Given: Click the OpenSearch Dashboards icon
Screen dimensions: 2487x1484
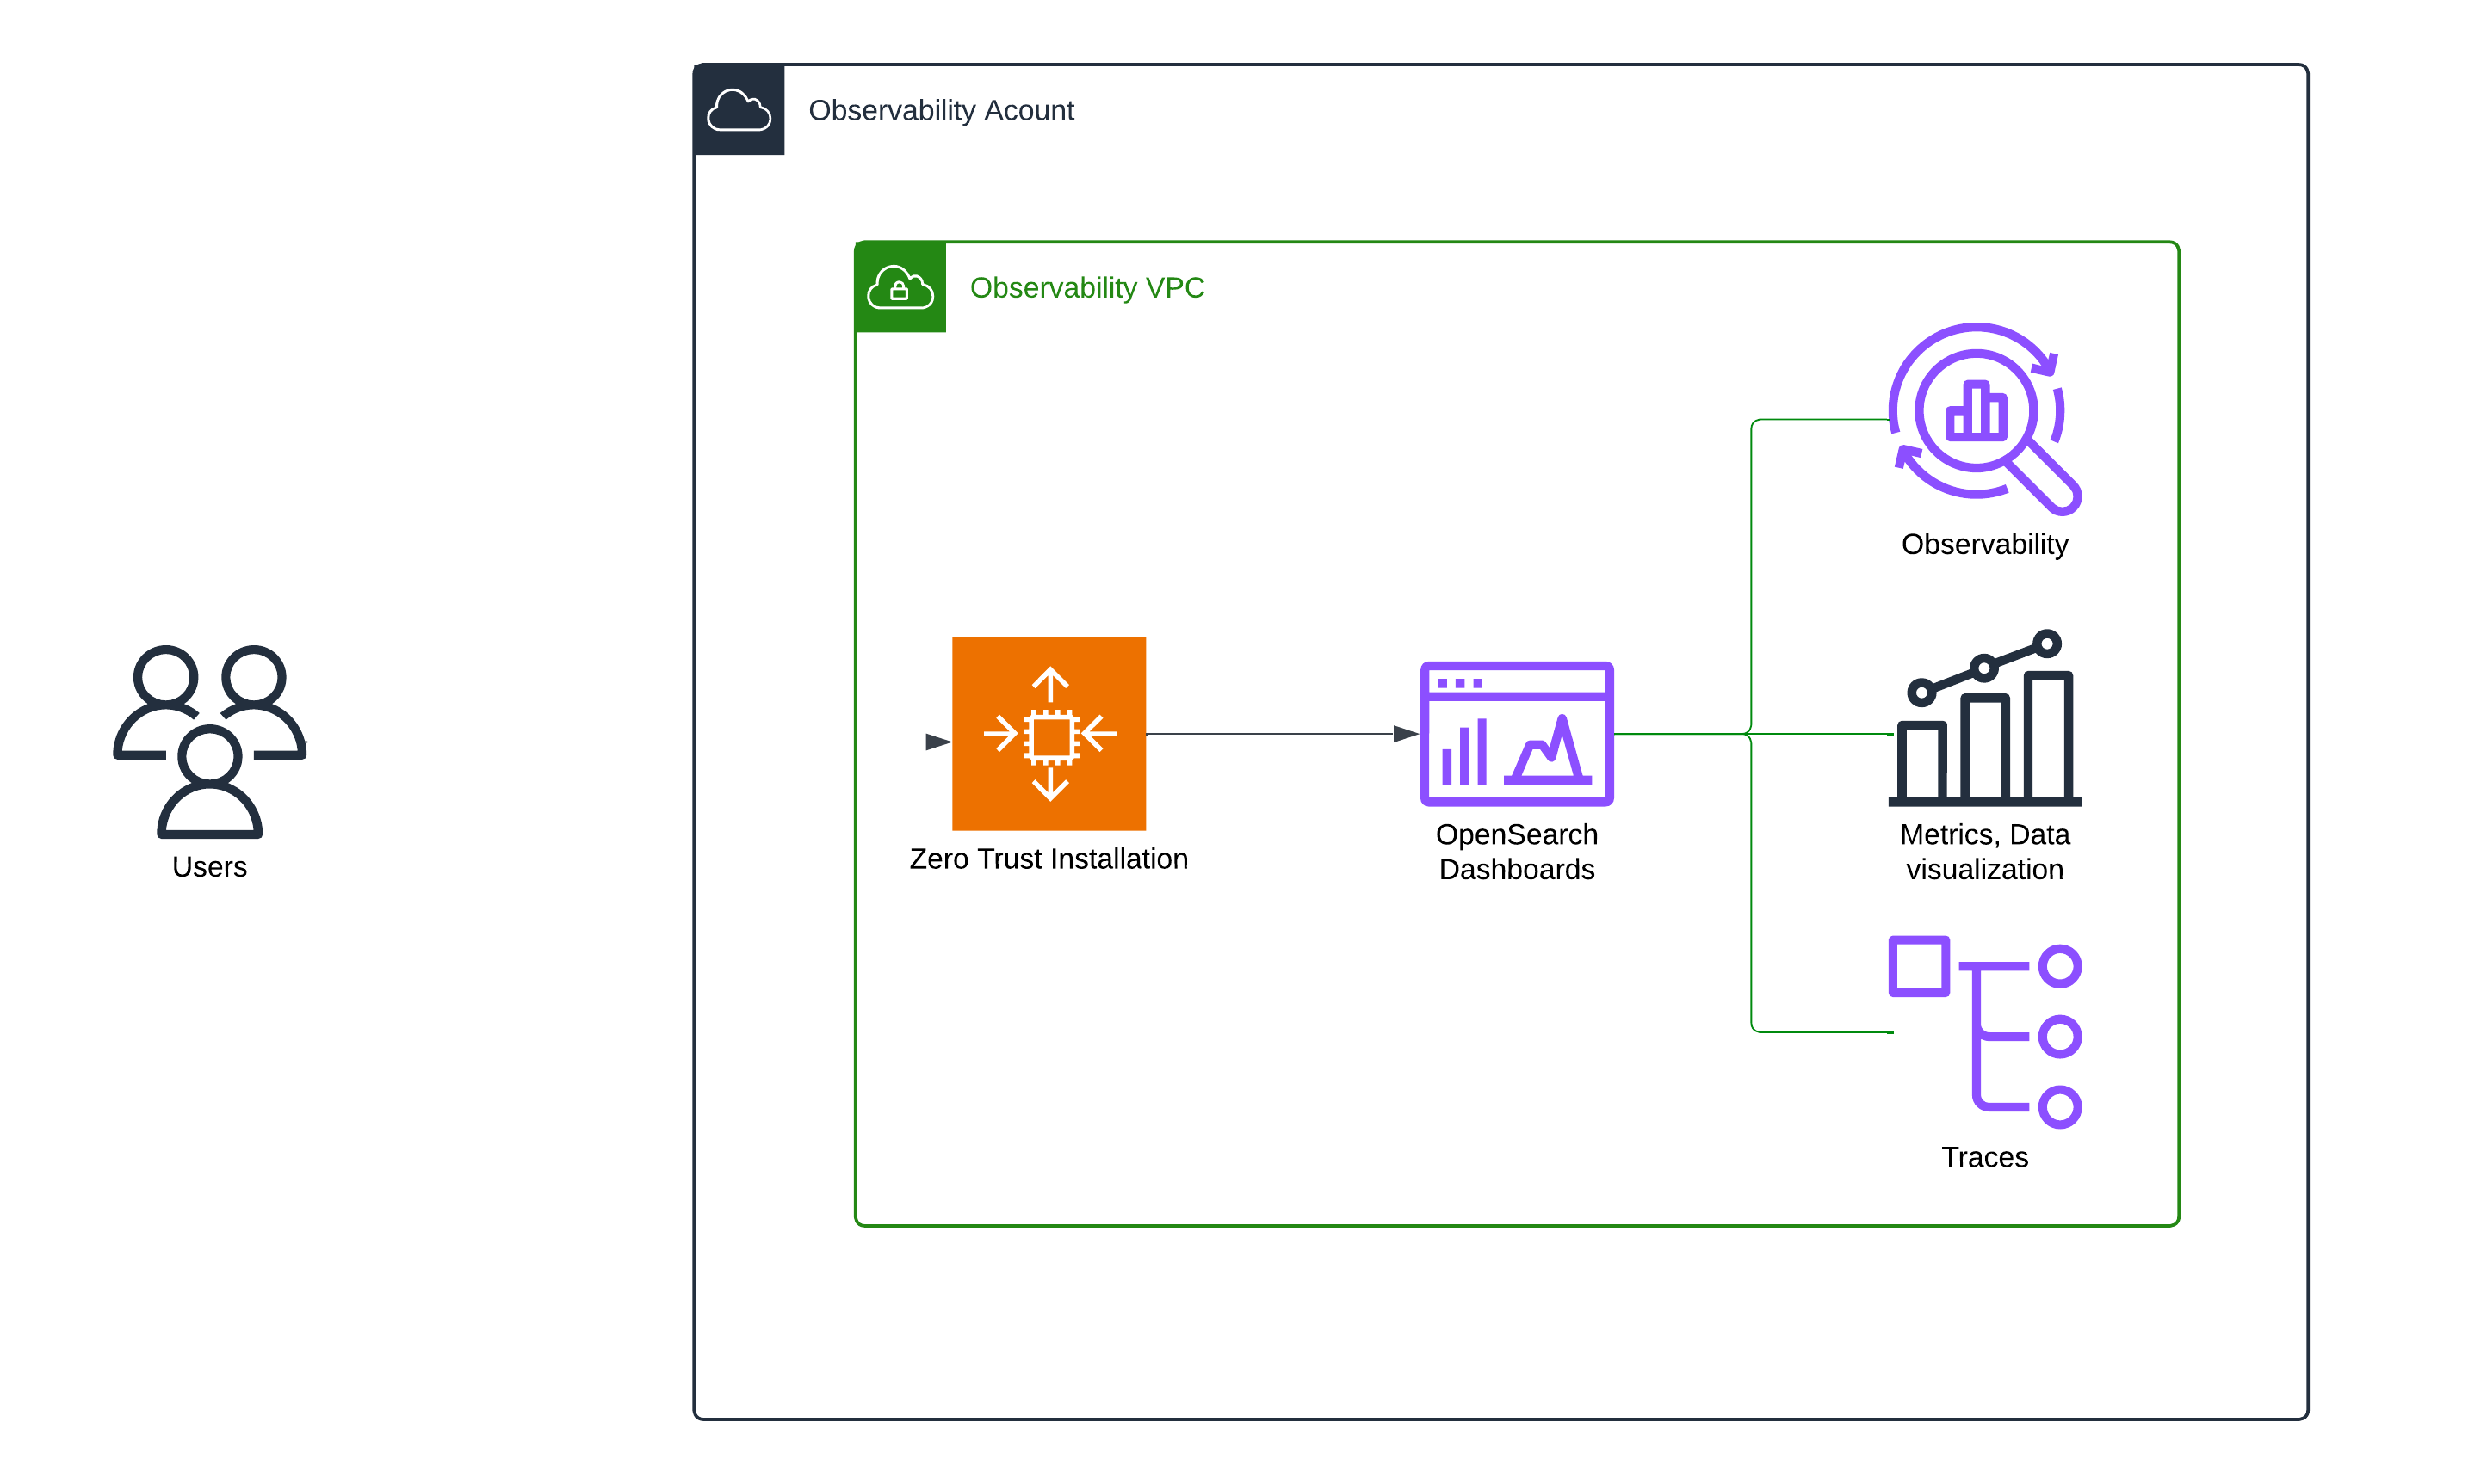Looking at the screenshot, I should 1516,733.
